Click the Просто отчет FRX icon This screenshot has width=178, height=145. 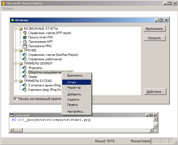[x=25, y=37]
